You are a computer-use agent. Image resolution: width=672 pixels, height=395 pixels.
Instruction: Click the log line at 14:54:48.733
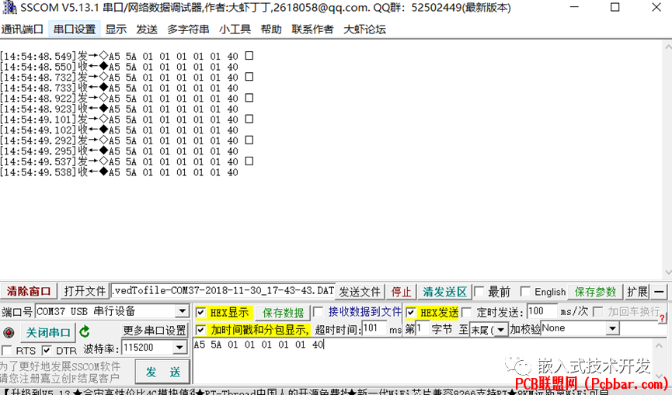[x=119, y=88]
